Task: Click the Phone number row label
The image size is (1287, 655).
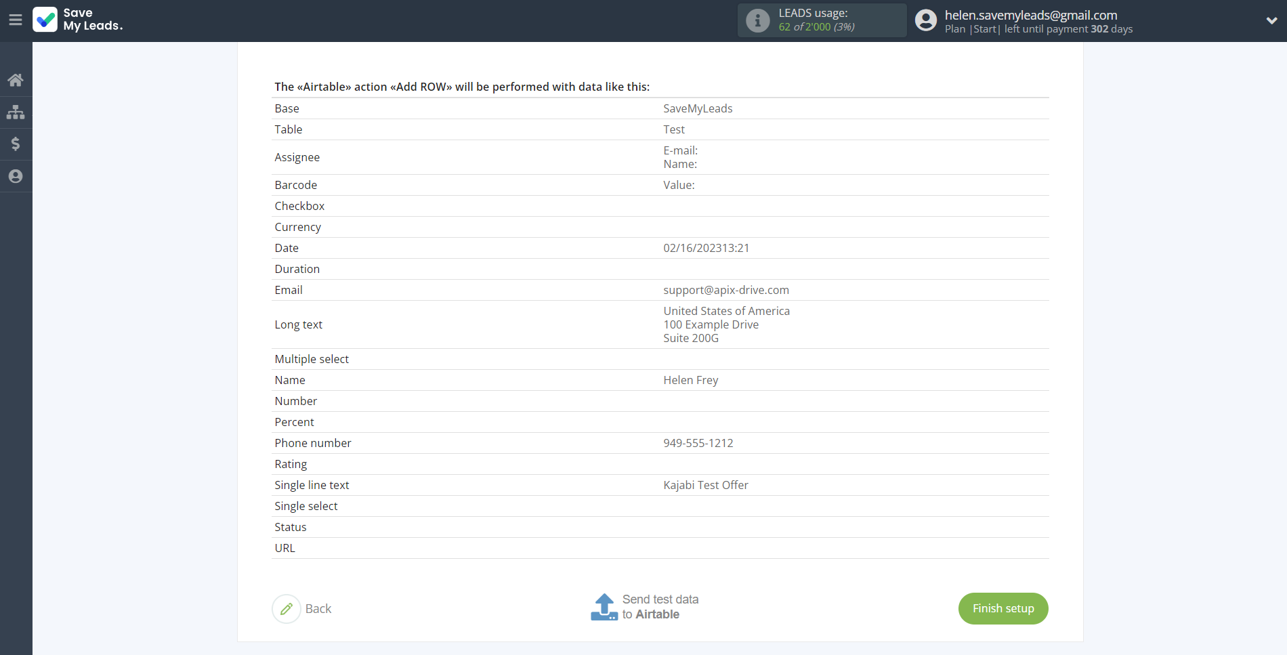Action: coord(313,443)
